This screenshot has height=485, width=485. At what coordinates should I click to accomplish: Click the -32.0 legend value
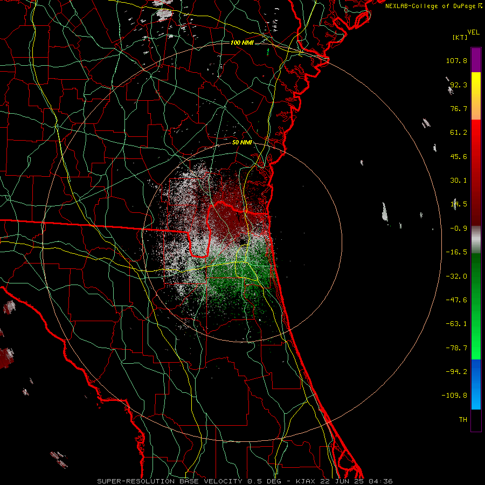[x=456, y=276]
